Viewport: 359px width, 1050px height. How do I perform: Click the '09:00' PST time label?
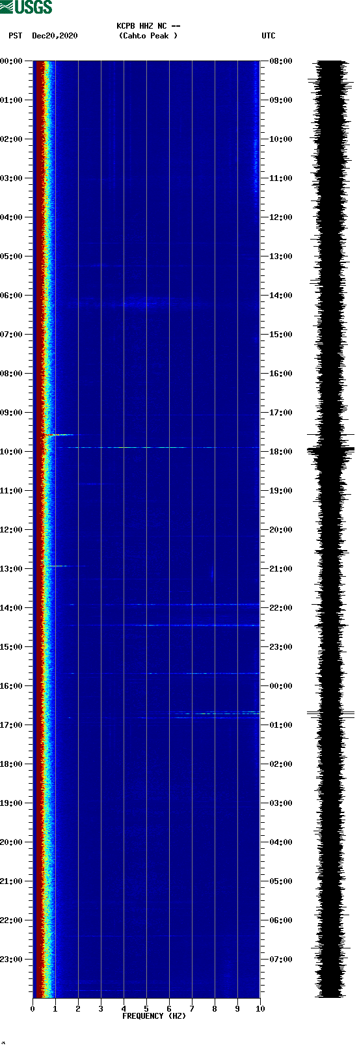11,413
